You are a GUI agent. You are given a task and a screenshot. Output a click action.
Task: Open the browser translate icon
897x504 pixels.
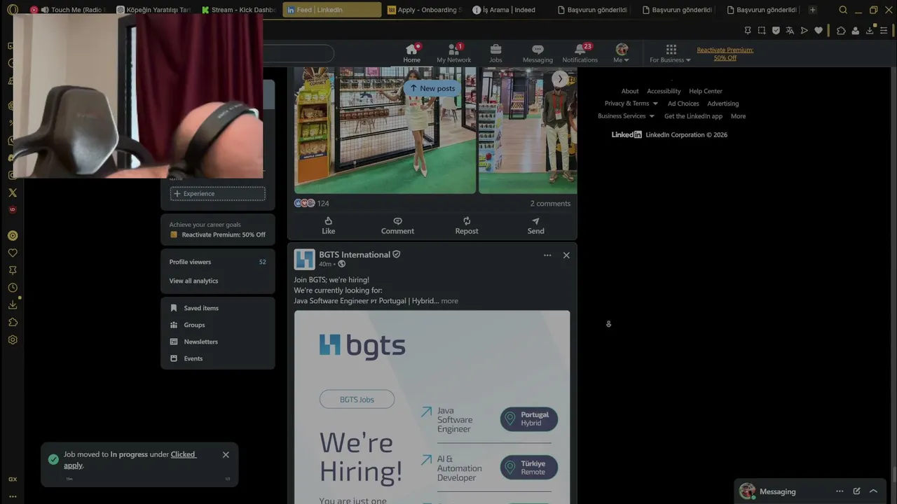point(790,31)
